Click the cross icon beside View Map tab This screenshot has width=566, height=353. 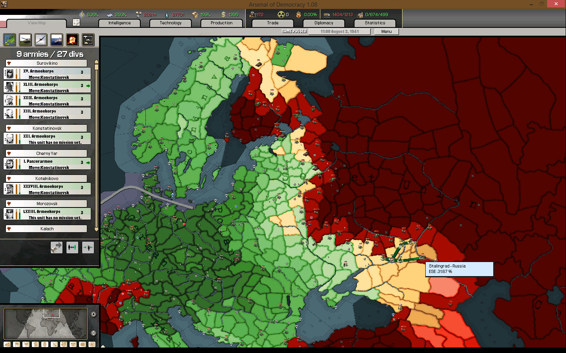(76, 22)
